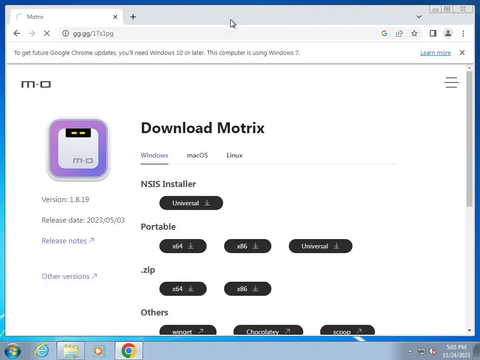Click the address bar URL gg.gg/17s1pg
The height and width of the screenshot is (360, 480).
pyautogui.click(x=93, y=33)
